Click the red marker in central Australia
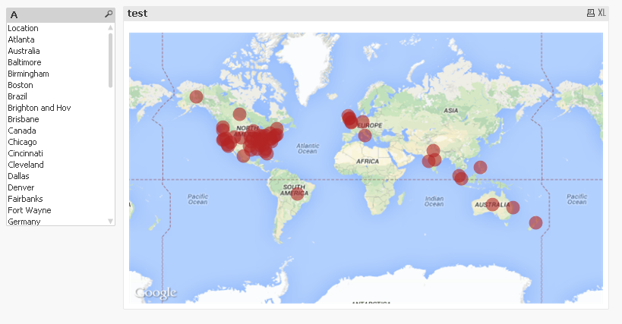Viewport: 622px width, 324px height. click(492, 205)
